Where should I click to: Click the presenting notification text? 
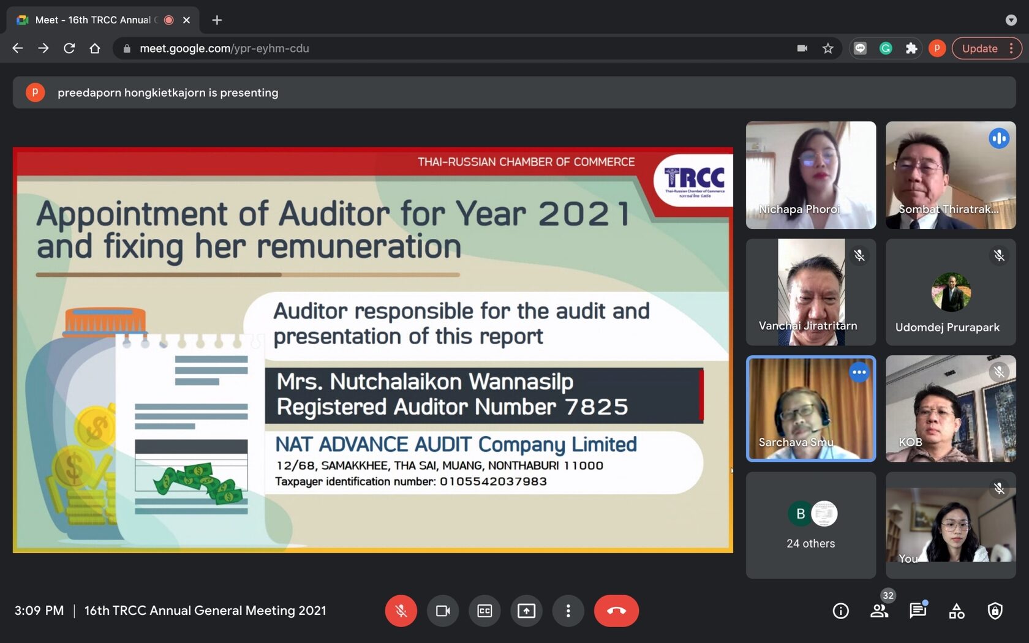point(168,92)
